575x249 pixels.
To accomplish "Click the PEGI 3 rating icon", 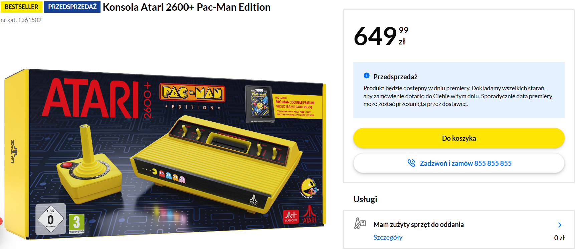I will tap(76, 223).
